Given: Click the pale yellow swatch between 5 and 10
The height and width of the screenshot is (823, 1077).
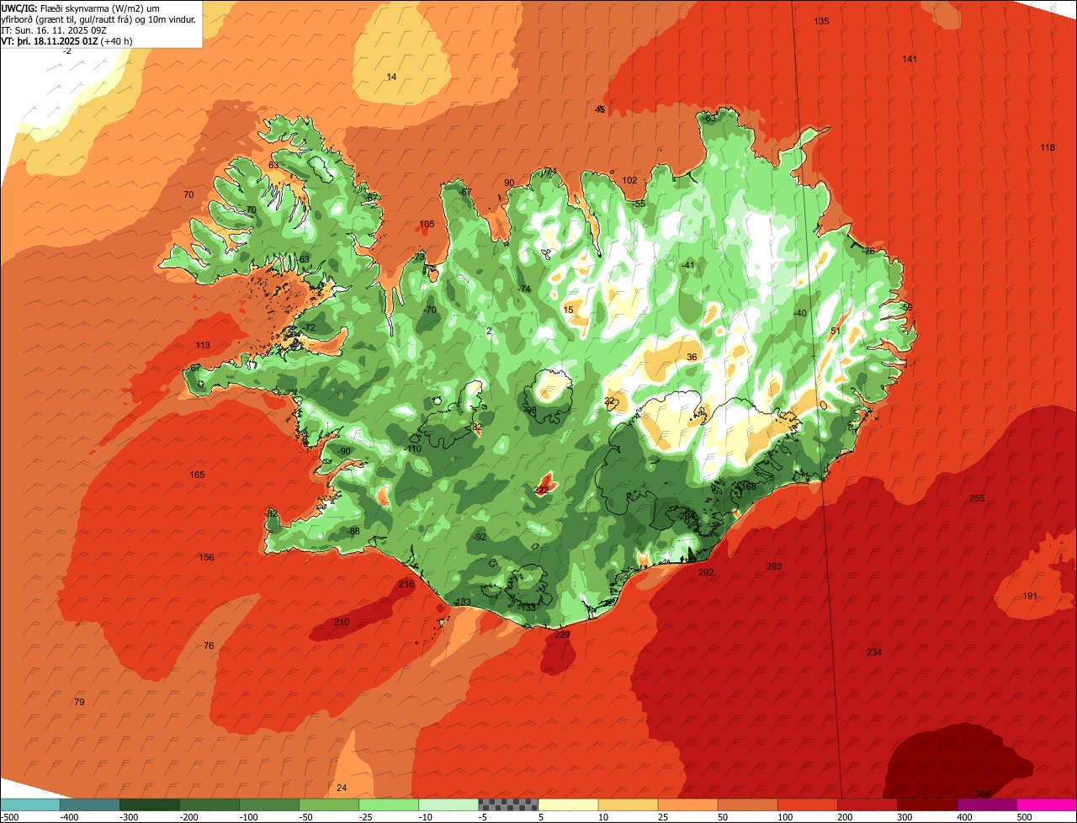Looking at the screenshot, I should (568, 804).
